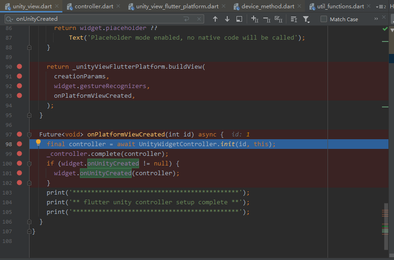This screenshot has height=260, width=394.
Task: Click the green inspection checkmark icon
Action: point(385,29)
